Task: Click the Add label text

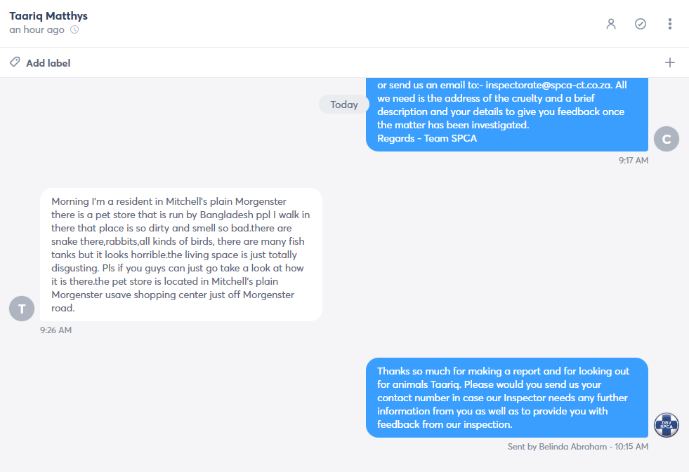Action: (48, 63)
